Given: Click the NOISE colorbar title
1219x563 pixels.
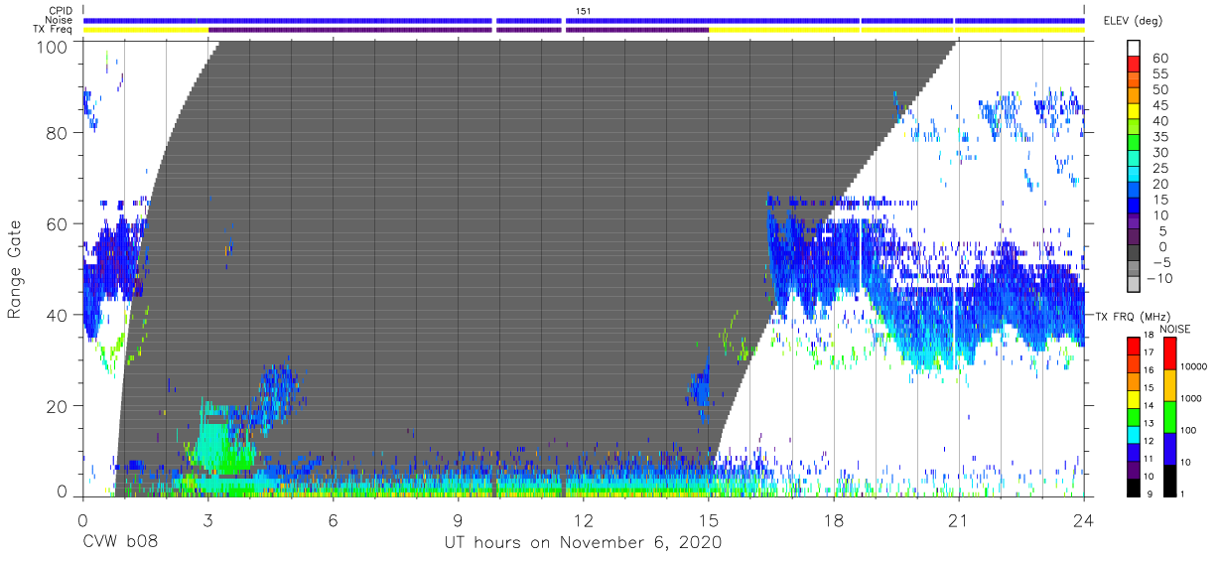Looking at the screenshot, I should point(1174,329).
